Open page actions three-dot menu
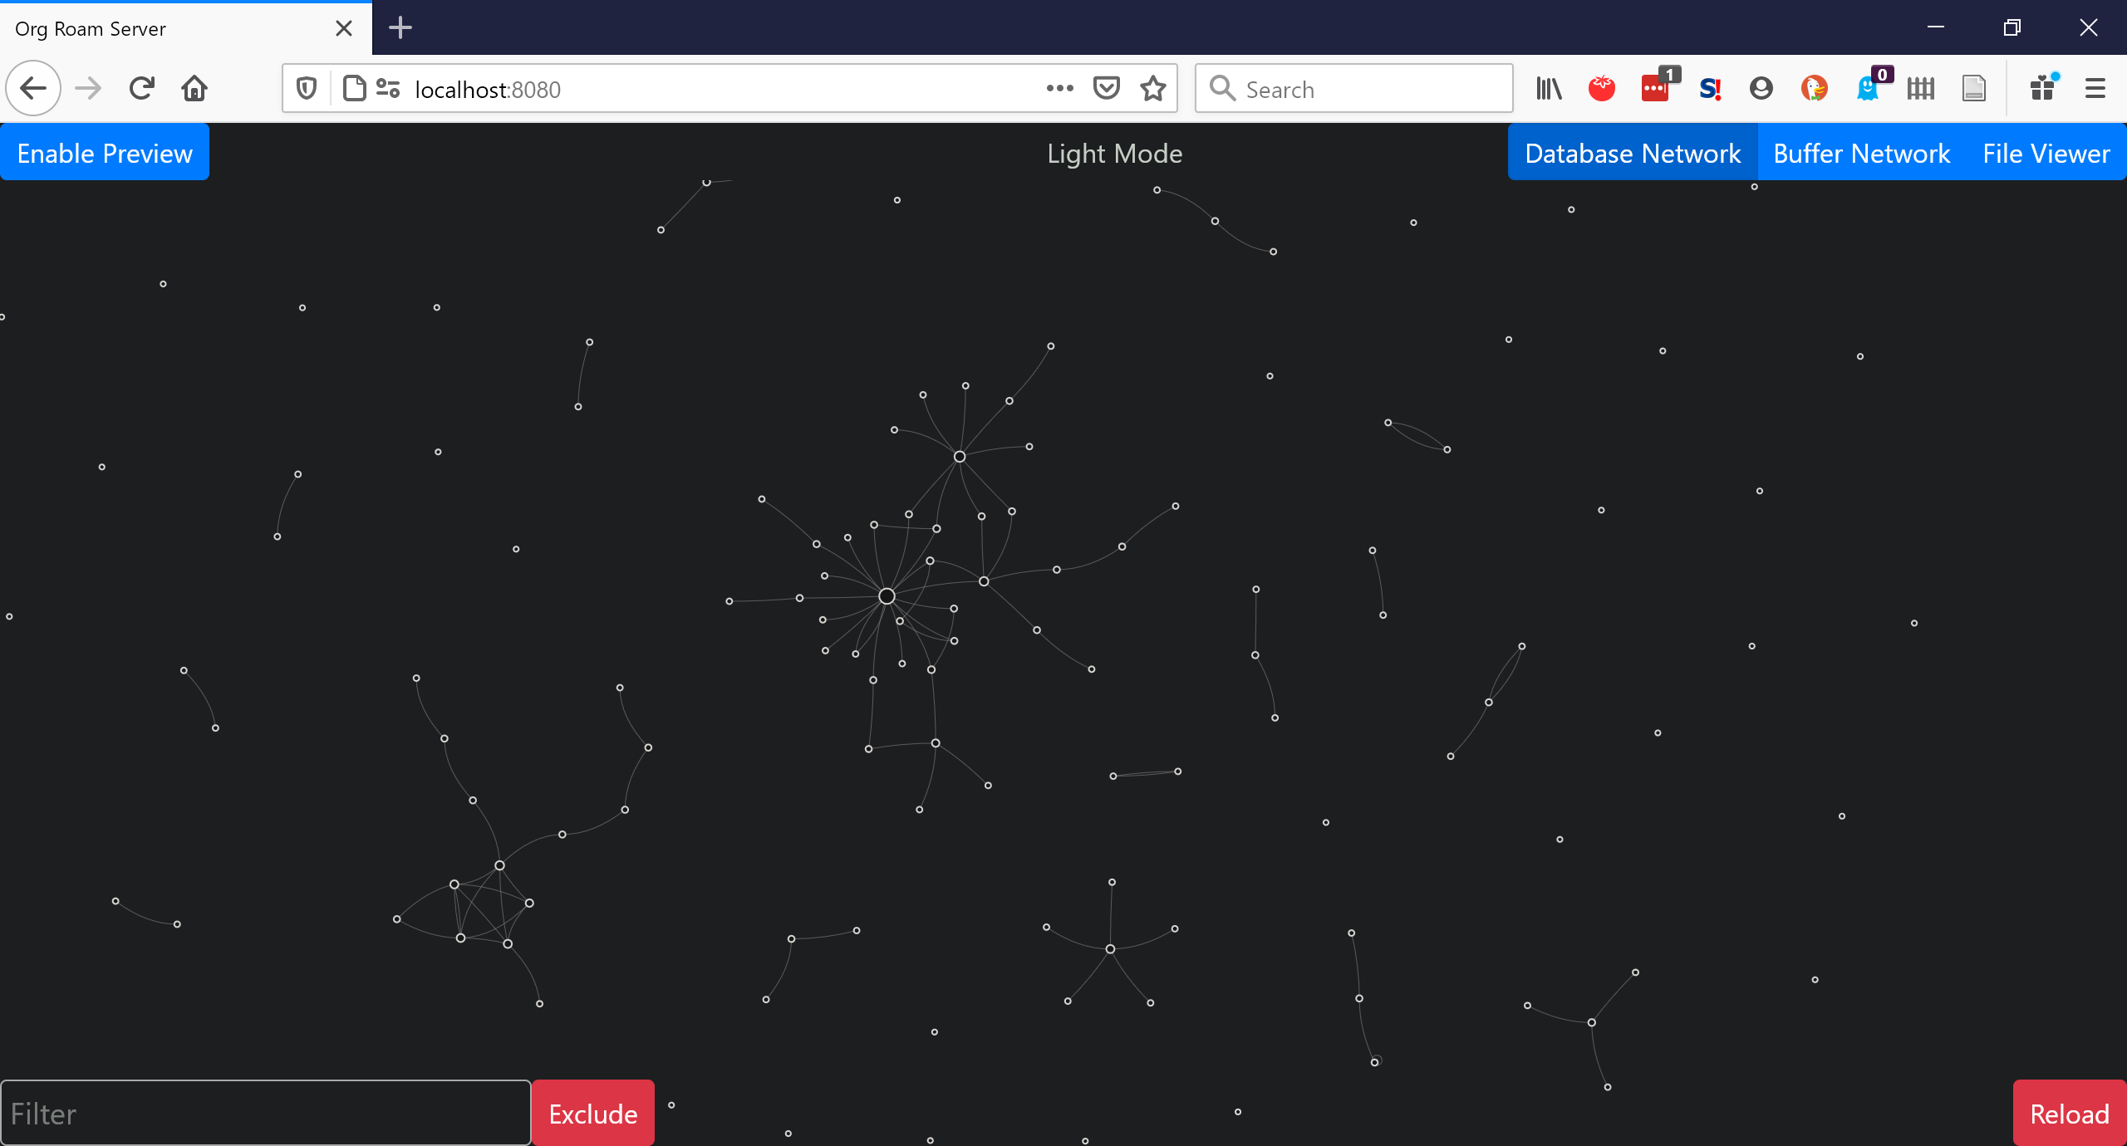This screenshot has width=2127, height=1146. pyautogui.click(x=1059, y=88)
